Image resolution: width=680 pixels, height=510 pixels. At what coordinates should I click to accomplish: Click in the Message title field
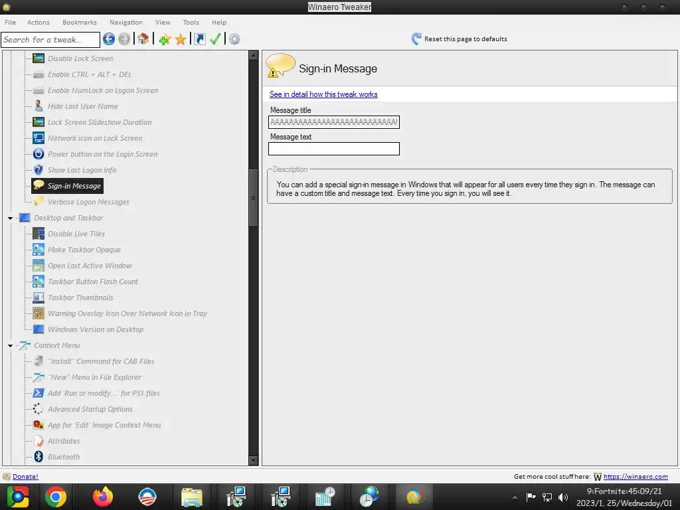point(333,122)
